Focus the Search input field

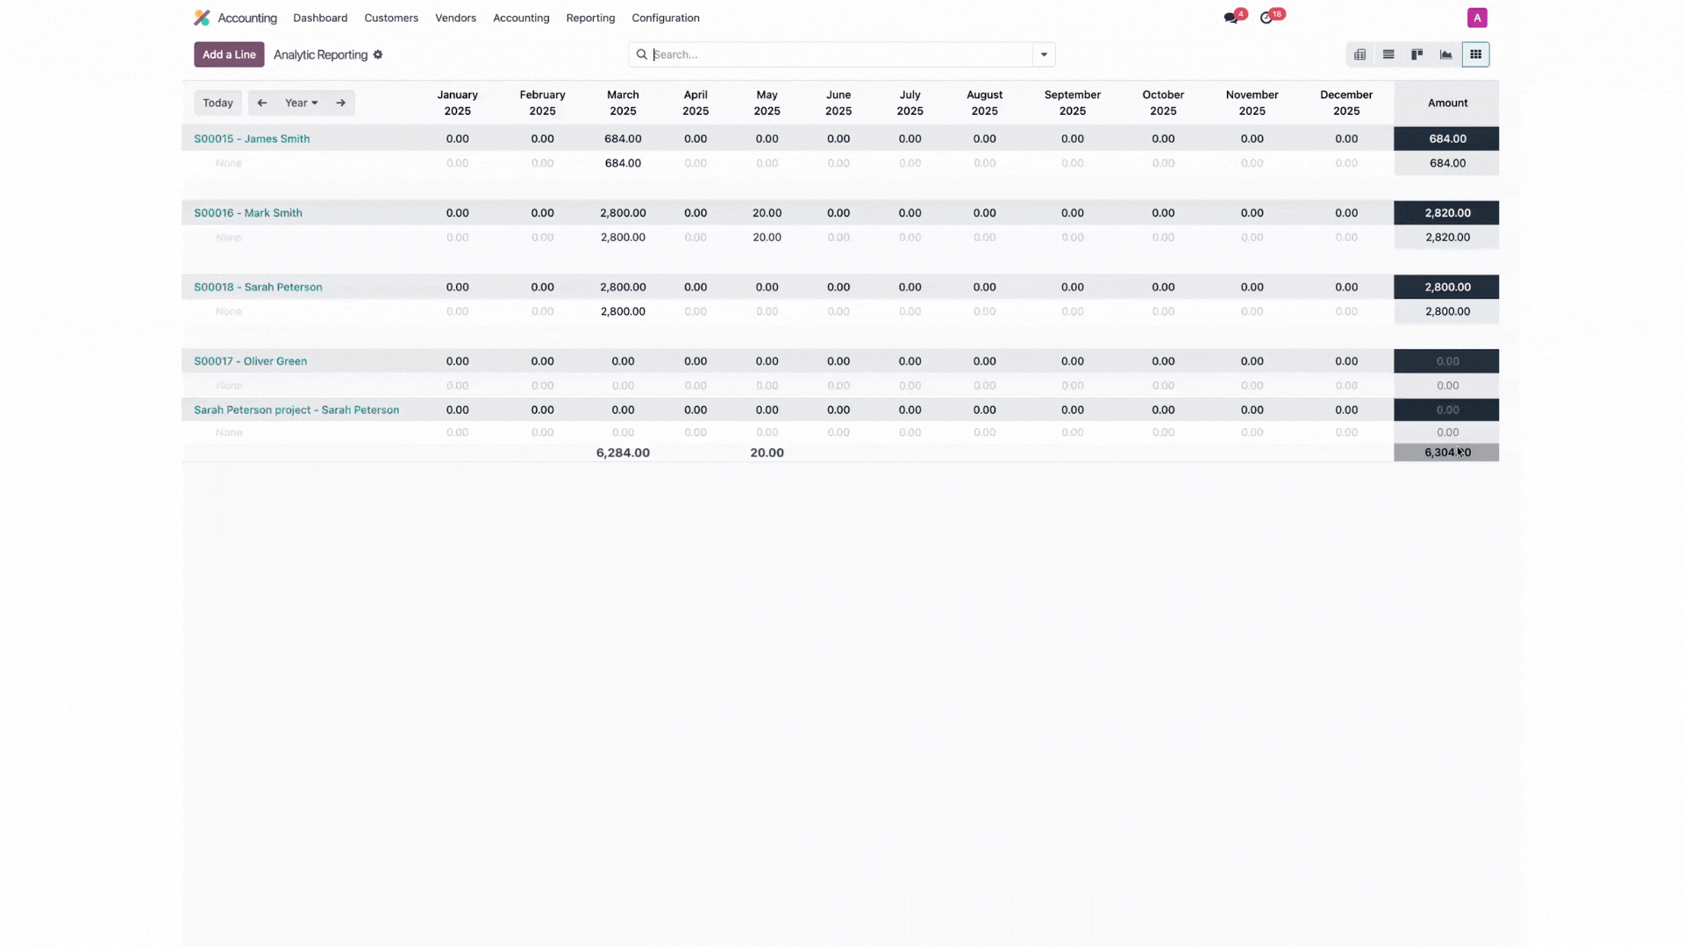[x=840, y=54]
